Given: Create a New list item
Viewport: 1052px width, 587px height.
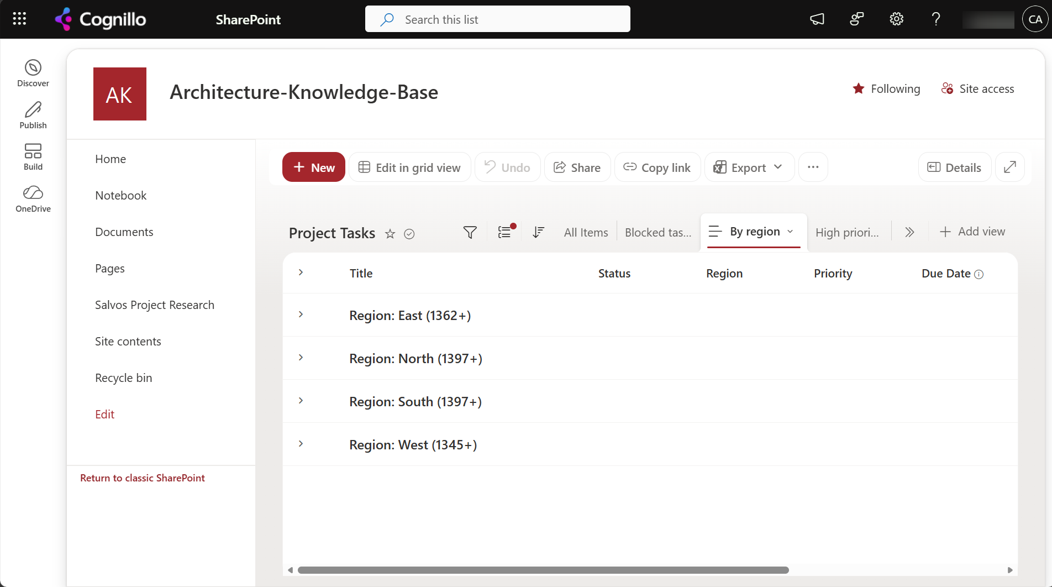Looking at the screenshot, I should point(314,167).
